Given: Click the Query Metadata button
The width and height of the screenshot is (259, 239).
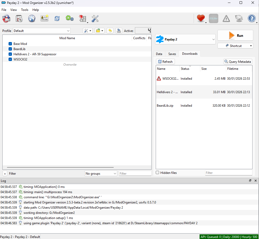Looking at the screenshot, I should 238,62.
